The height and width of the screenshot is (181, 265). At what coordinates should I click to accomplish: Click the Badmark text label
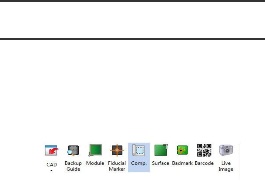click(182, 163)
